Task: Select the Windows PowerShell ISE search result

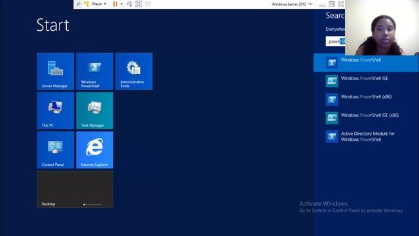Action: 366,81
